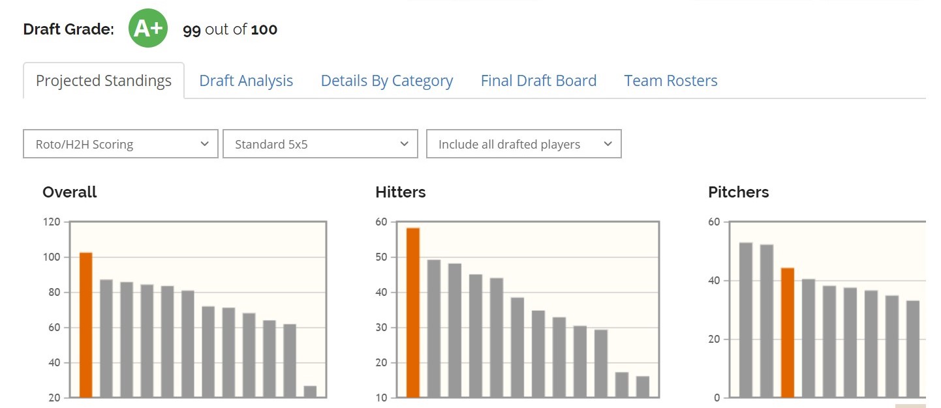This screenshot has height=408, width=941.
Task: Click the green A+ draft grade badge
Action: 148,29
